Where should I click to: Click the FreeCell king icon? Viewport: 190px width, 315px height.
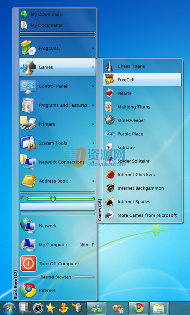coord(110,79)
